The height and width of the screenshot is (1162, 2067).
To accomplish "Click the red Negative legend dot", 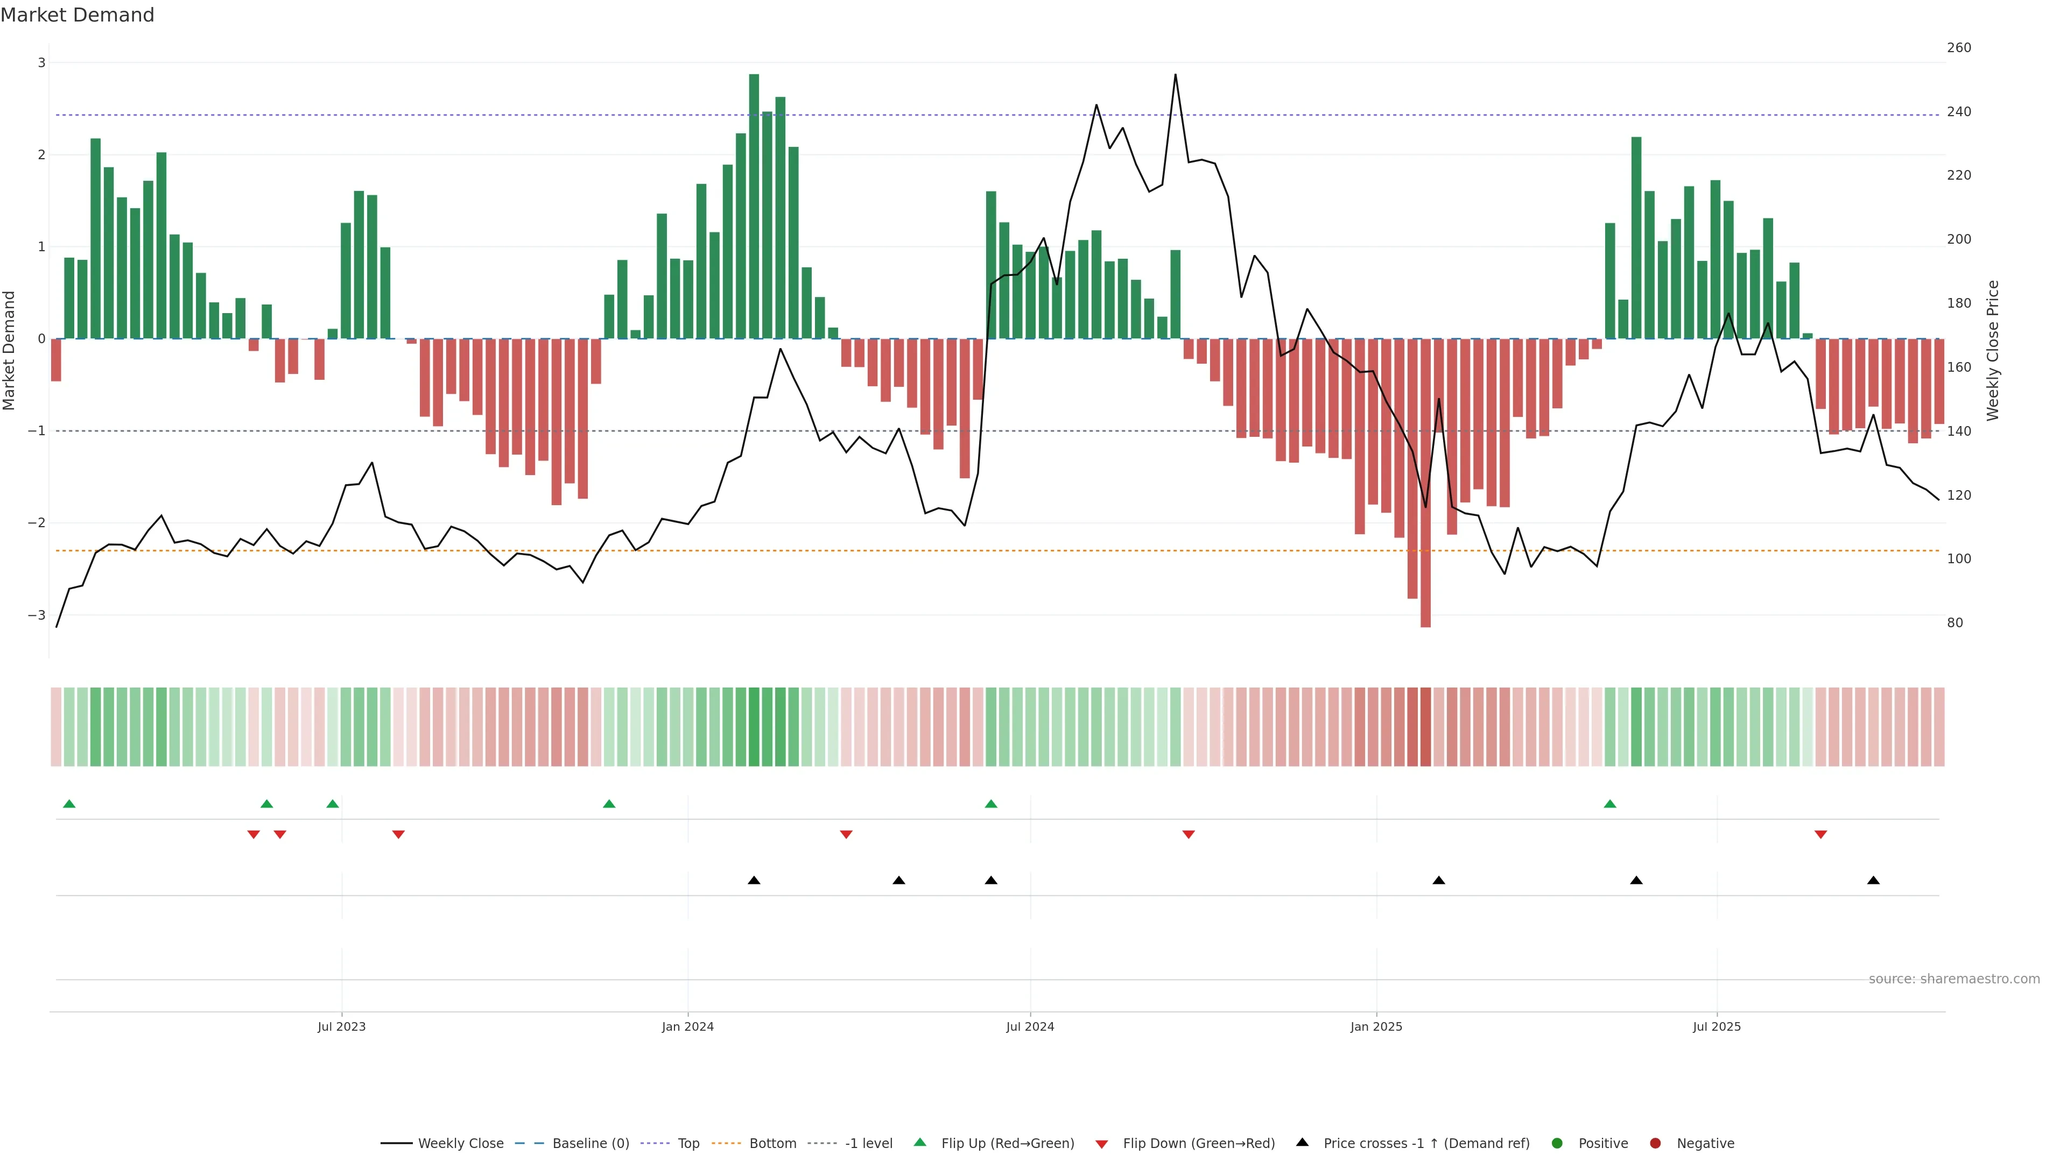I will (x=1655, y=1144).
